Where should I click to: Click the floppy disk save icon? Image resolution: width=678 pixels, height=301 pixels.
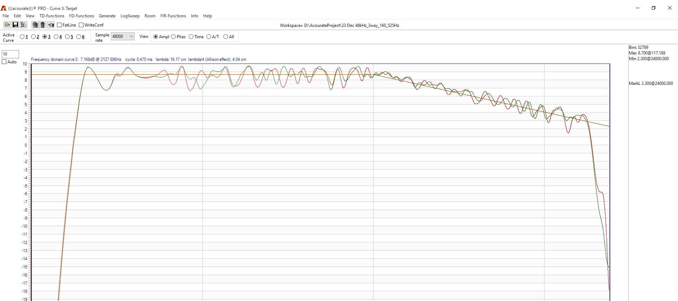point(15,25)
